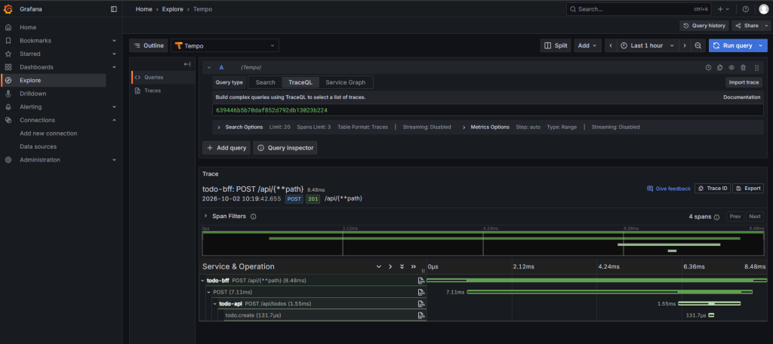Screen dimensions: 773x344
Task: Duplicate query A
Action: pos(719,68)
